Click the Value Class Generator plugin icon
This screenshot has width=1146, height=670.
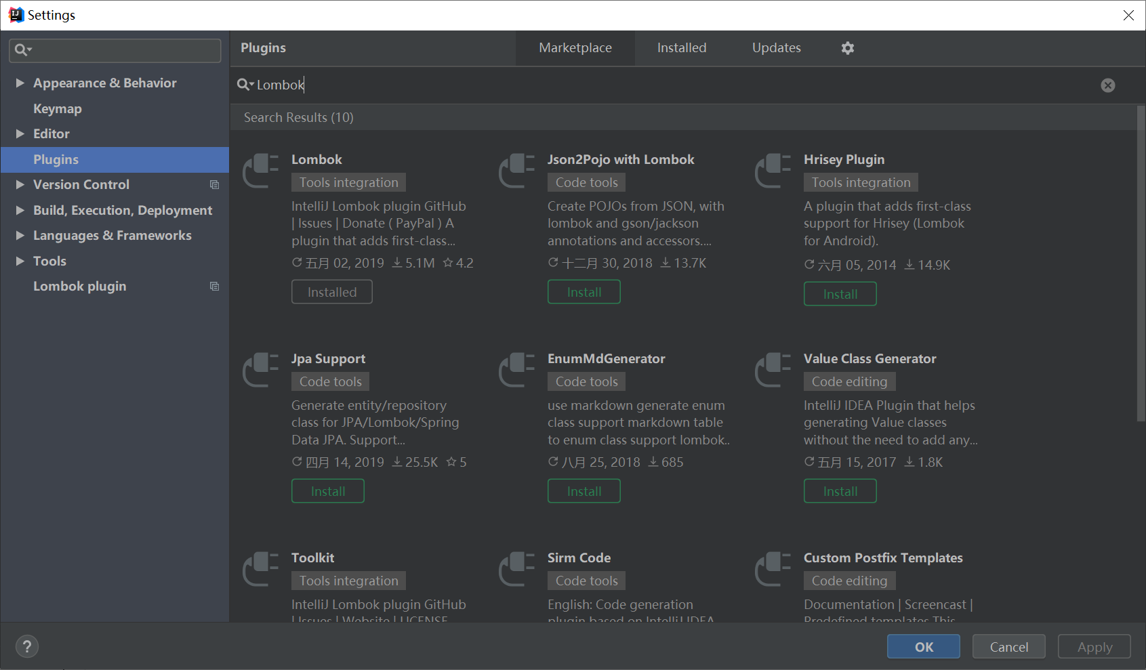click(x=773, y=370)
